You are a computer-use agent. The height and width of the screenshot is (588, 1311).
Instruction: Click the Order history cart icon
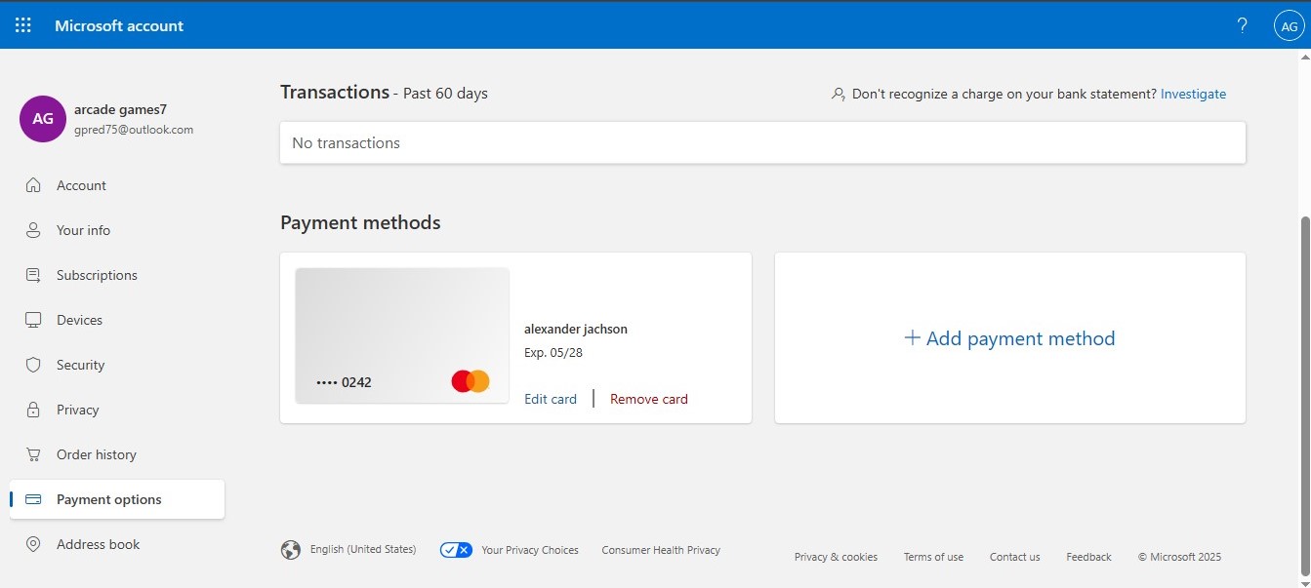[x=33, y=454]
